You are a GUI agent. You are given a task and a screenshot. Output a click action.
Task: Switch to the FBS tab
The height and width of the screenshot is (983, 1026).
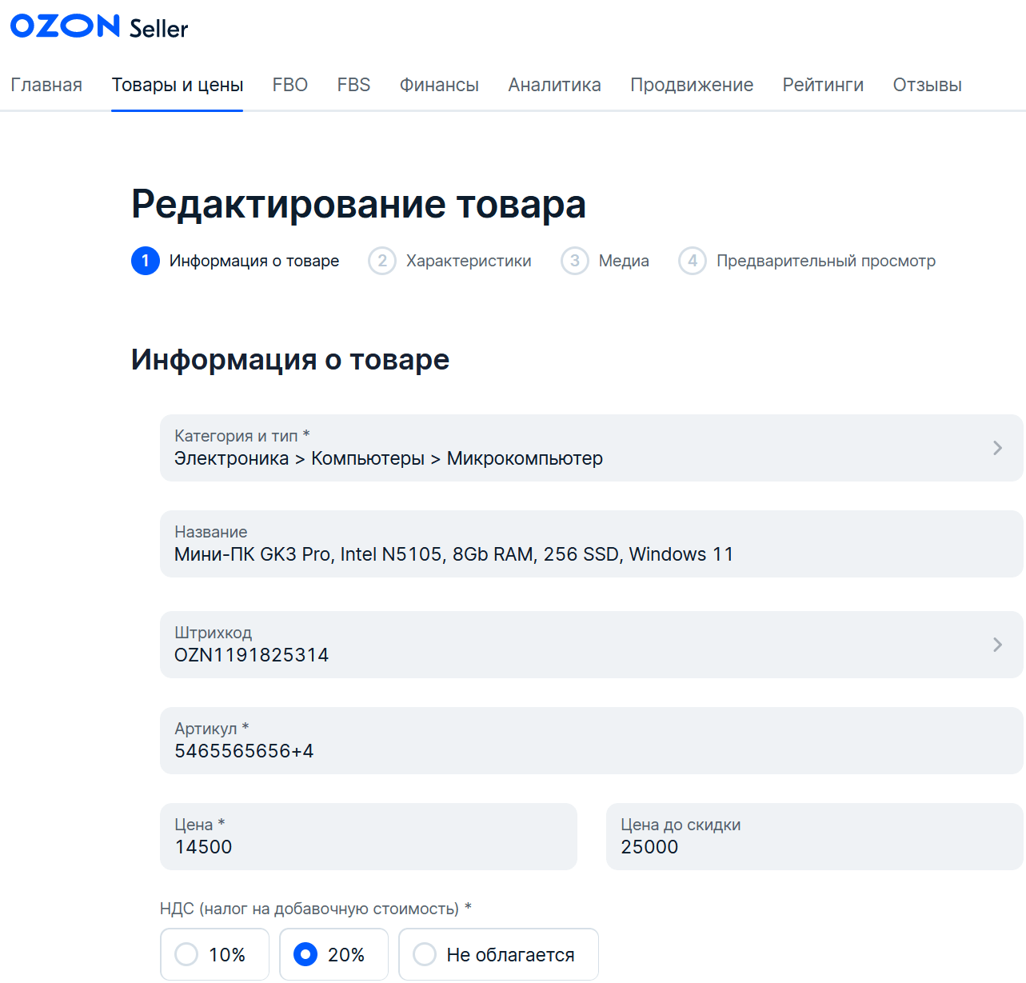tap(353, 85)
